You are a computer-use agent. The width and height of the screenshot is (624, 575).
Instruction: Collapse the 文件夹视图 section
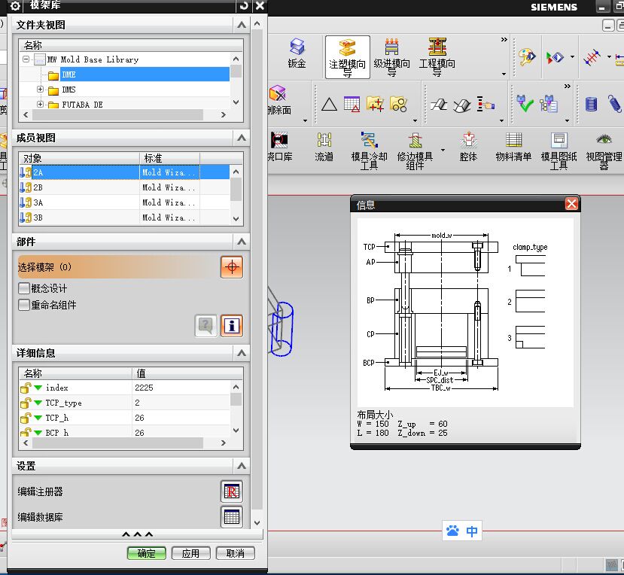(x=242, y=25)
